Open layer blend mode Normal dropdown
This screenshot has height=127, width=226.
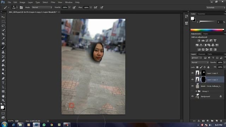(x=200, y=62)
